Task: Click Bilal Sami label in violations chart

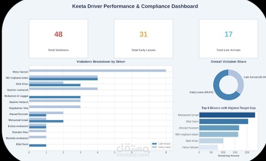Action: point(22,144)
